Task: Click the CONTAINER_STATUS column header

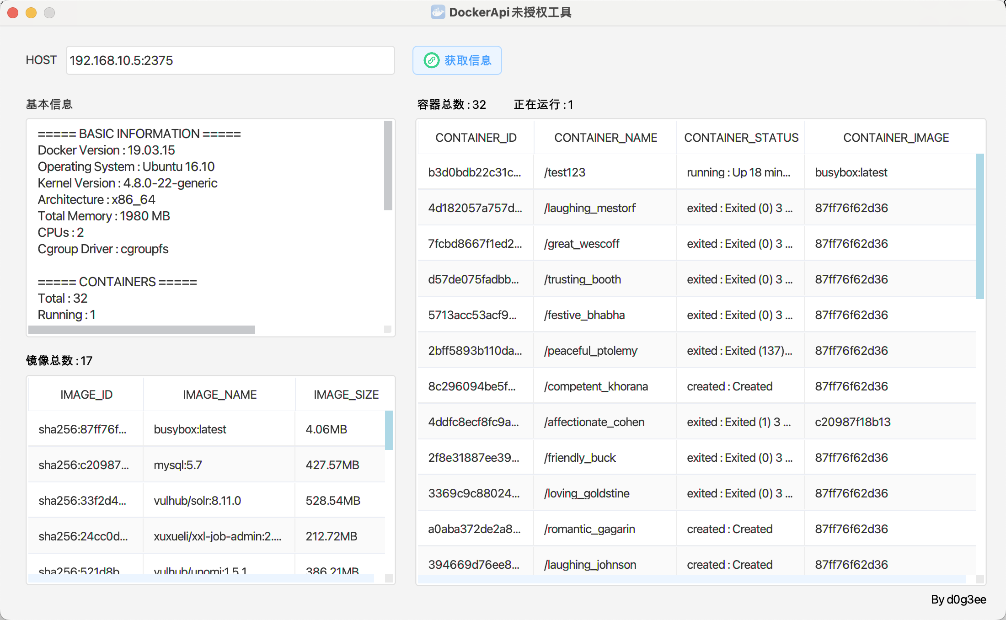Action: pyautogui.click(x=741, y=137)
